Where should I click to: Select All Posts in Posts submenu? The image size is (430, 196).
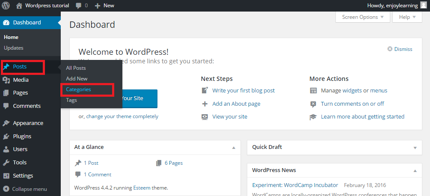point(76,68)
